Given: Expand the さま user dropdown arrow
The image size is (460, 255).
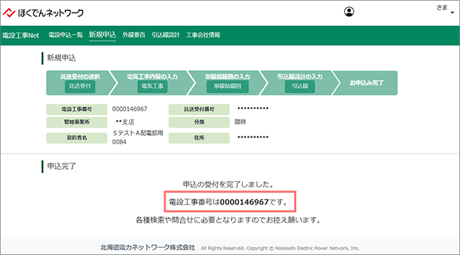Looking at the screenshot, I should click(453, 13).
